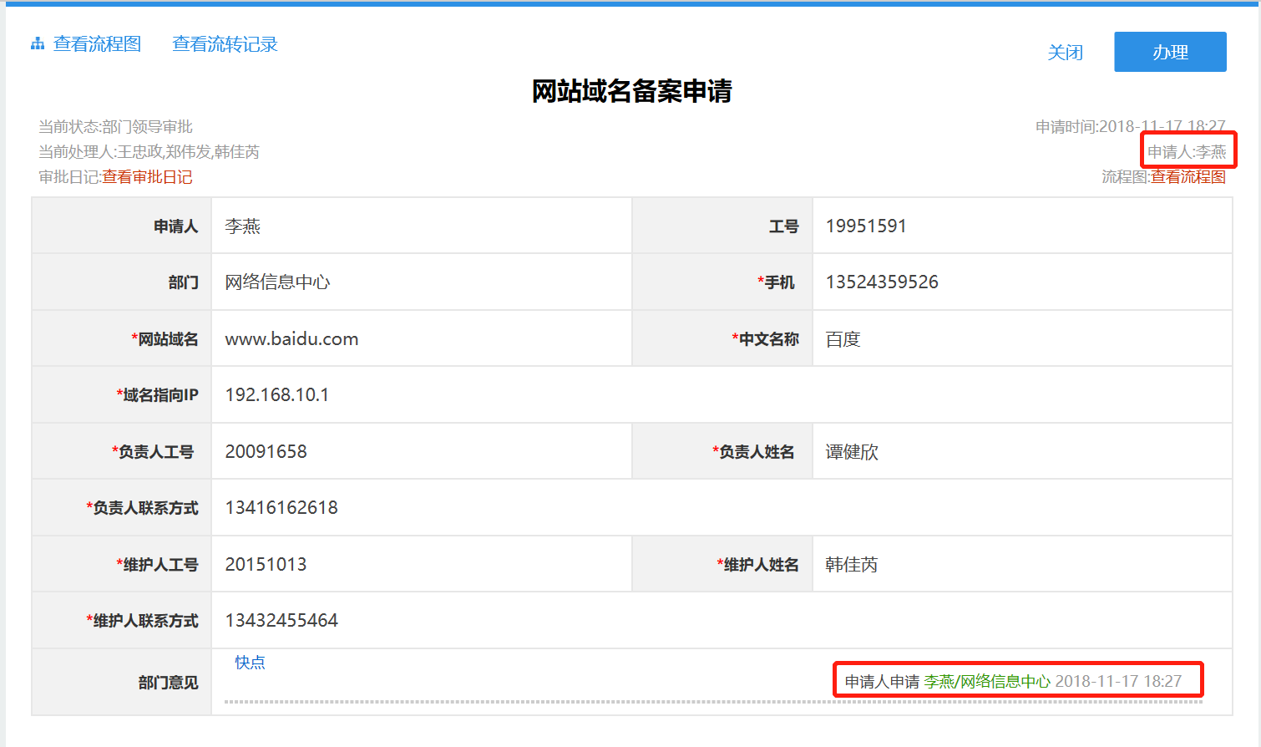Click the *负责人姓名 label cell
Viewport: 1261px width, 747px height.
click(722, 451)
